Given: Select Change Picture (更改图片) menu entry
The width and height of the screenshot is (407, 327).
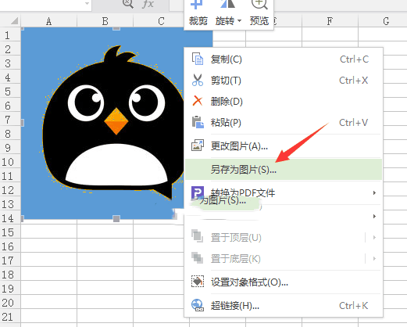Looking at the screenshot, I should (x=284, y=146).
